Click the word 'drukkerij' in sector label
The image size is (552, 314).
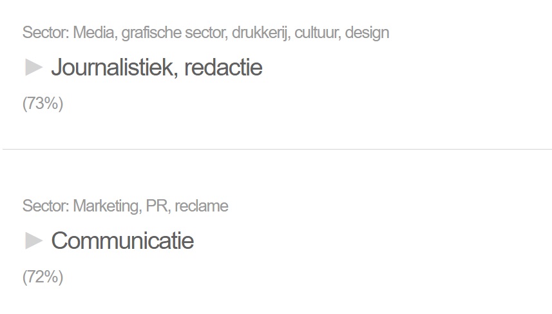click(x=261, y=33)
